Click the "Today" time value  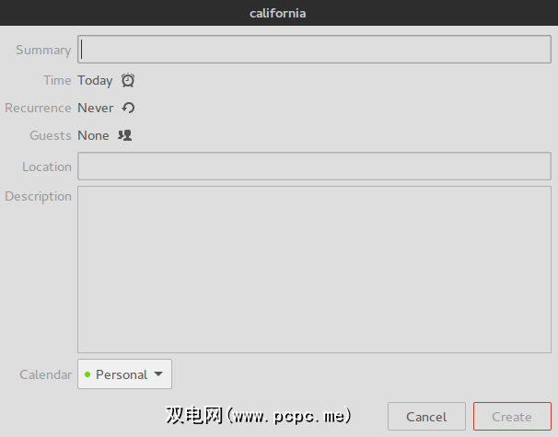(95, 81)
